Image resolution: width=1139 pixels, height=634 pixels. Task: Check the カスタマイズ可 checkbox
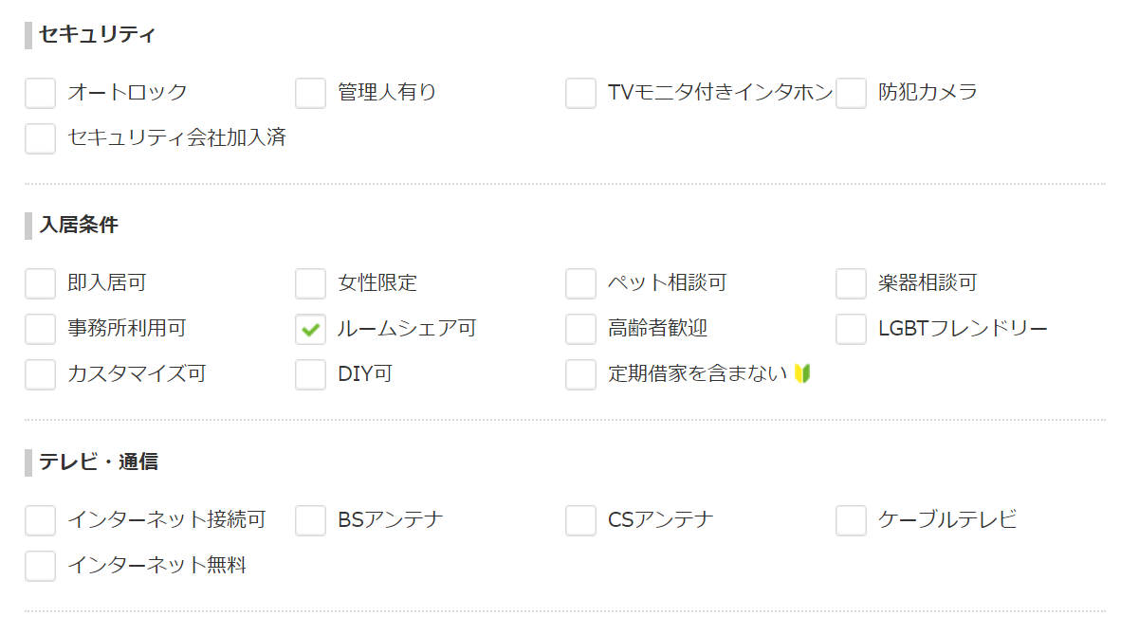click(x=41, y=374)
